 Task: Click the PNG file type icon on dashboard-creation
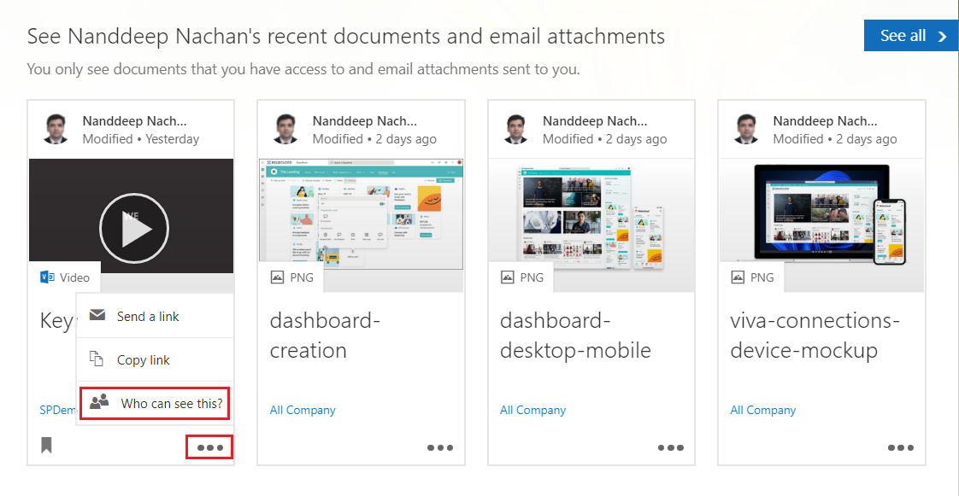pos(277,277)
